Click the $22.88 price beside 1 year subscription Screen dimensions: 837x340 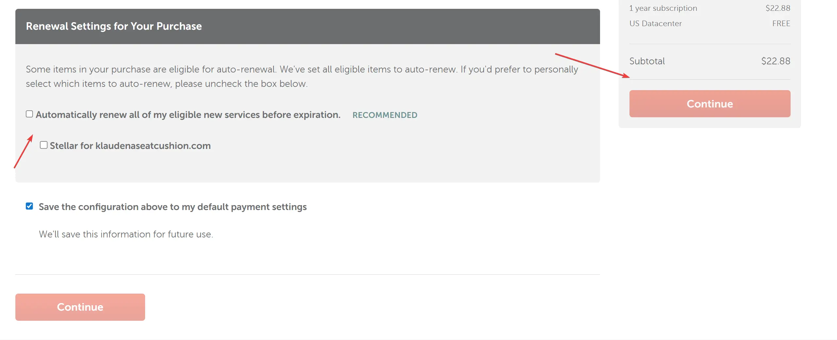tap(778, 8)
